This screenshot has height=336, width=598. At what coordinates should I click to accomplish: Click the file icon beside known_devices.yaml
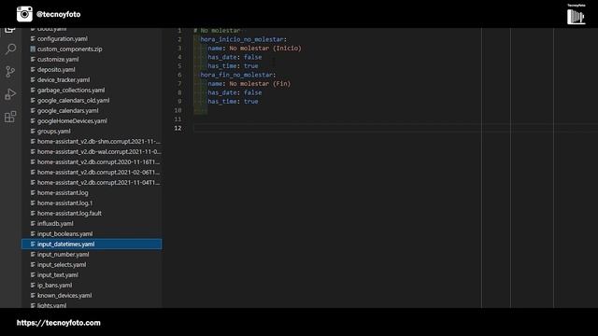point(33,296)
